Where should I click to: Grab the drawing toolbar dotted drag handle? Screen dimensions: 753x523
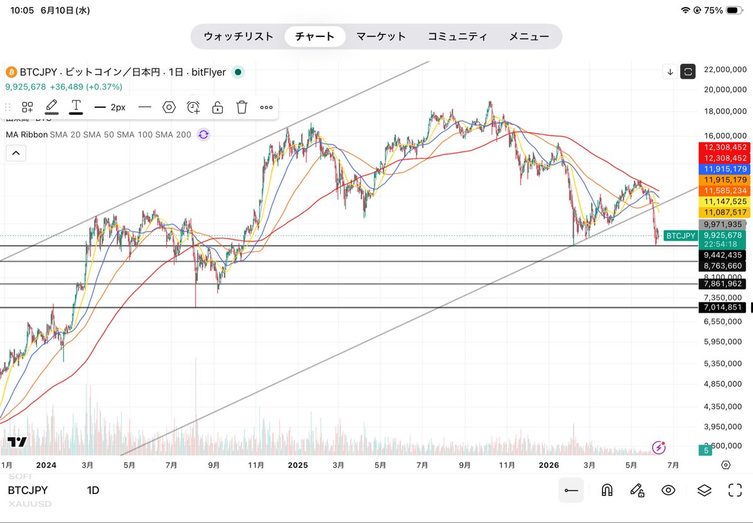9,107
